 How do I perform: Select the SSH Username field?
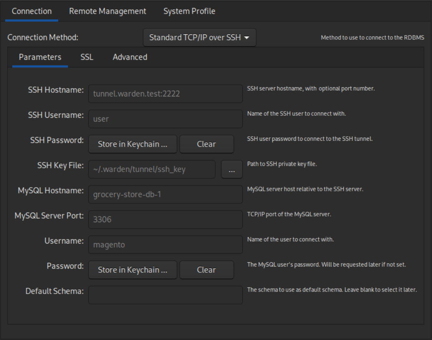point(165,119)
